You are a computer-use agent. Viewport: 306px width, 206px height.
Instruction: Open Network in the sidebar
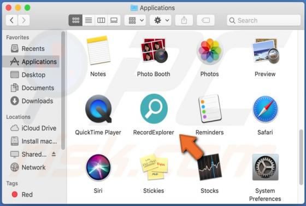(31, 167)
